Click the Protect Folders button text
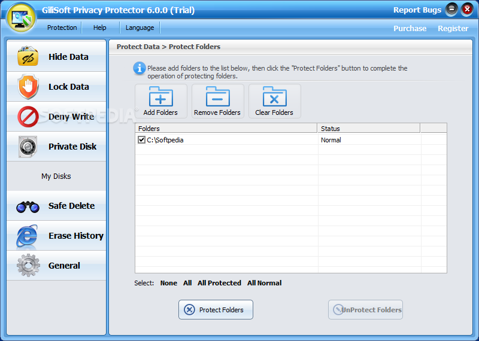Viewport: 479px width, 341px height. [x=222, y=310]
